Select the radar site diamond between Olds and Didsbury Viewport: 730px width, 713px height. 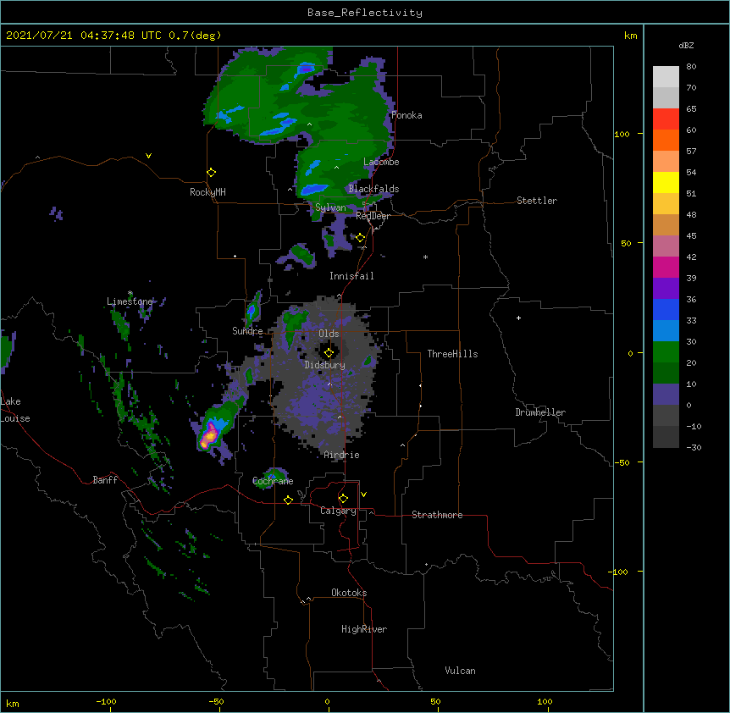click(329, 352)
